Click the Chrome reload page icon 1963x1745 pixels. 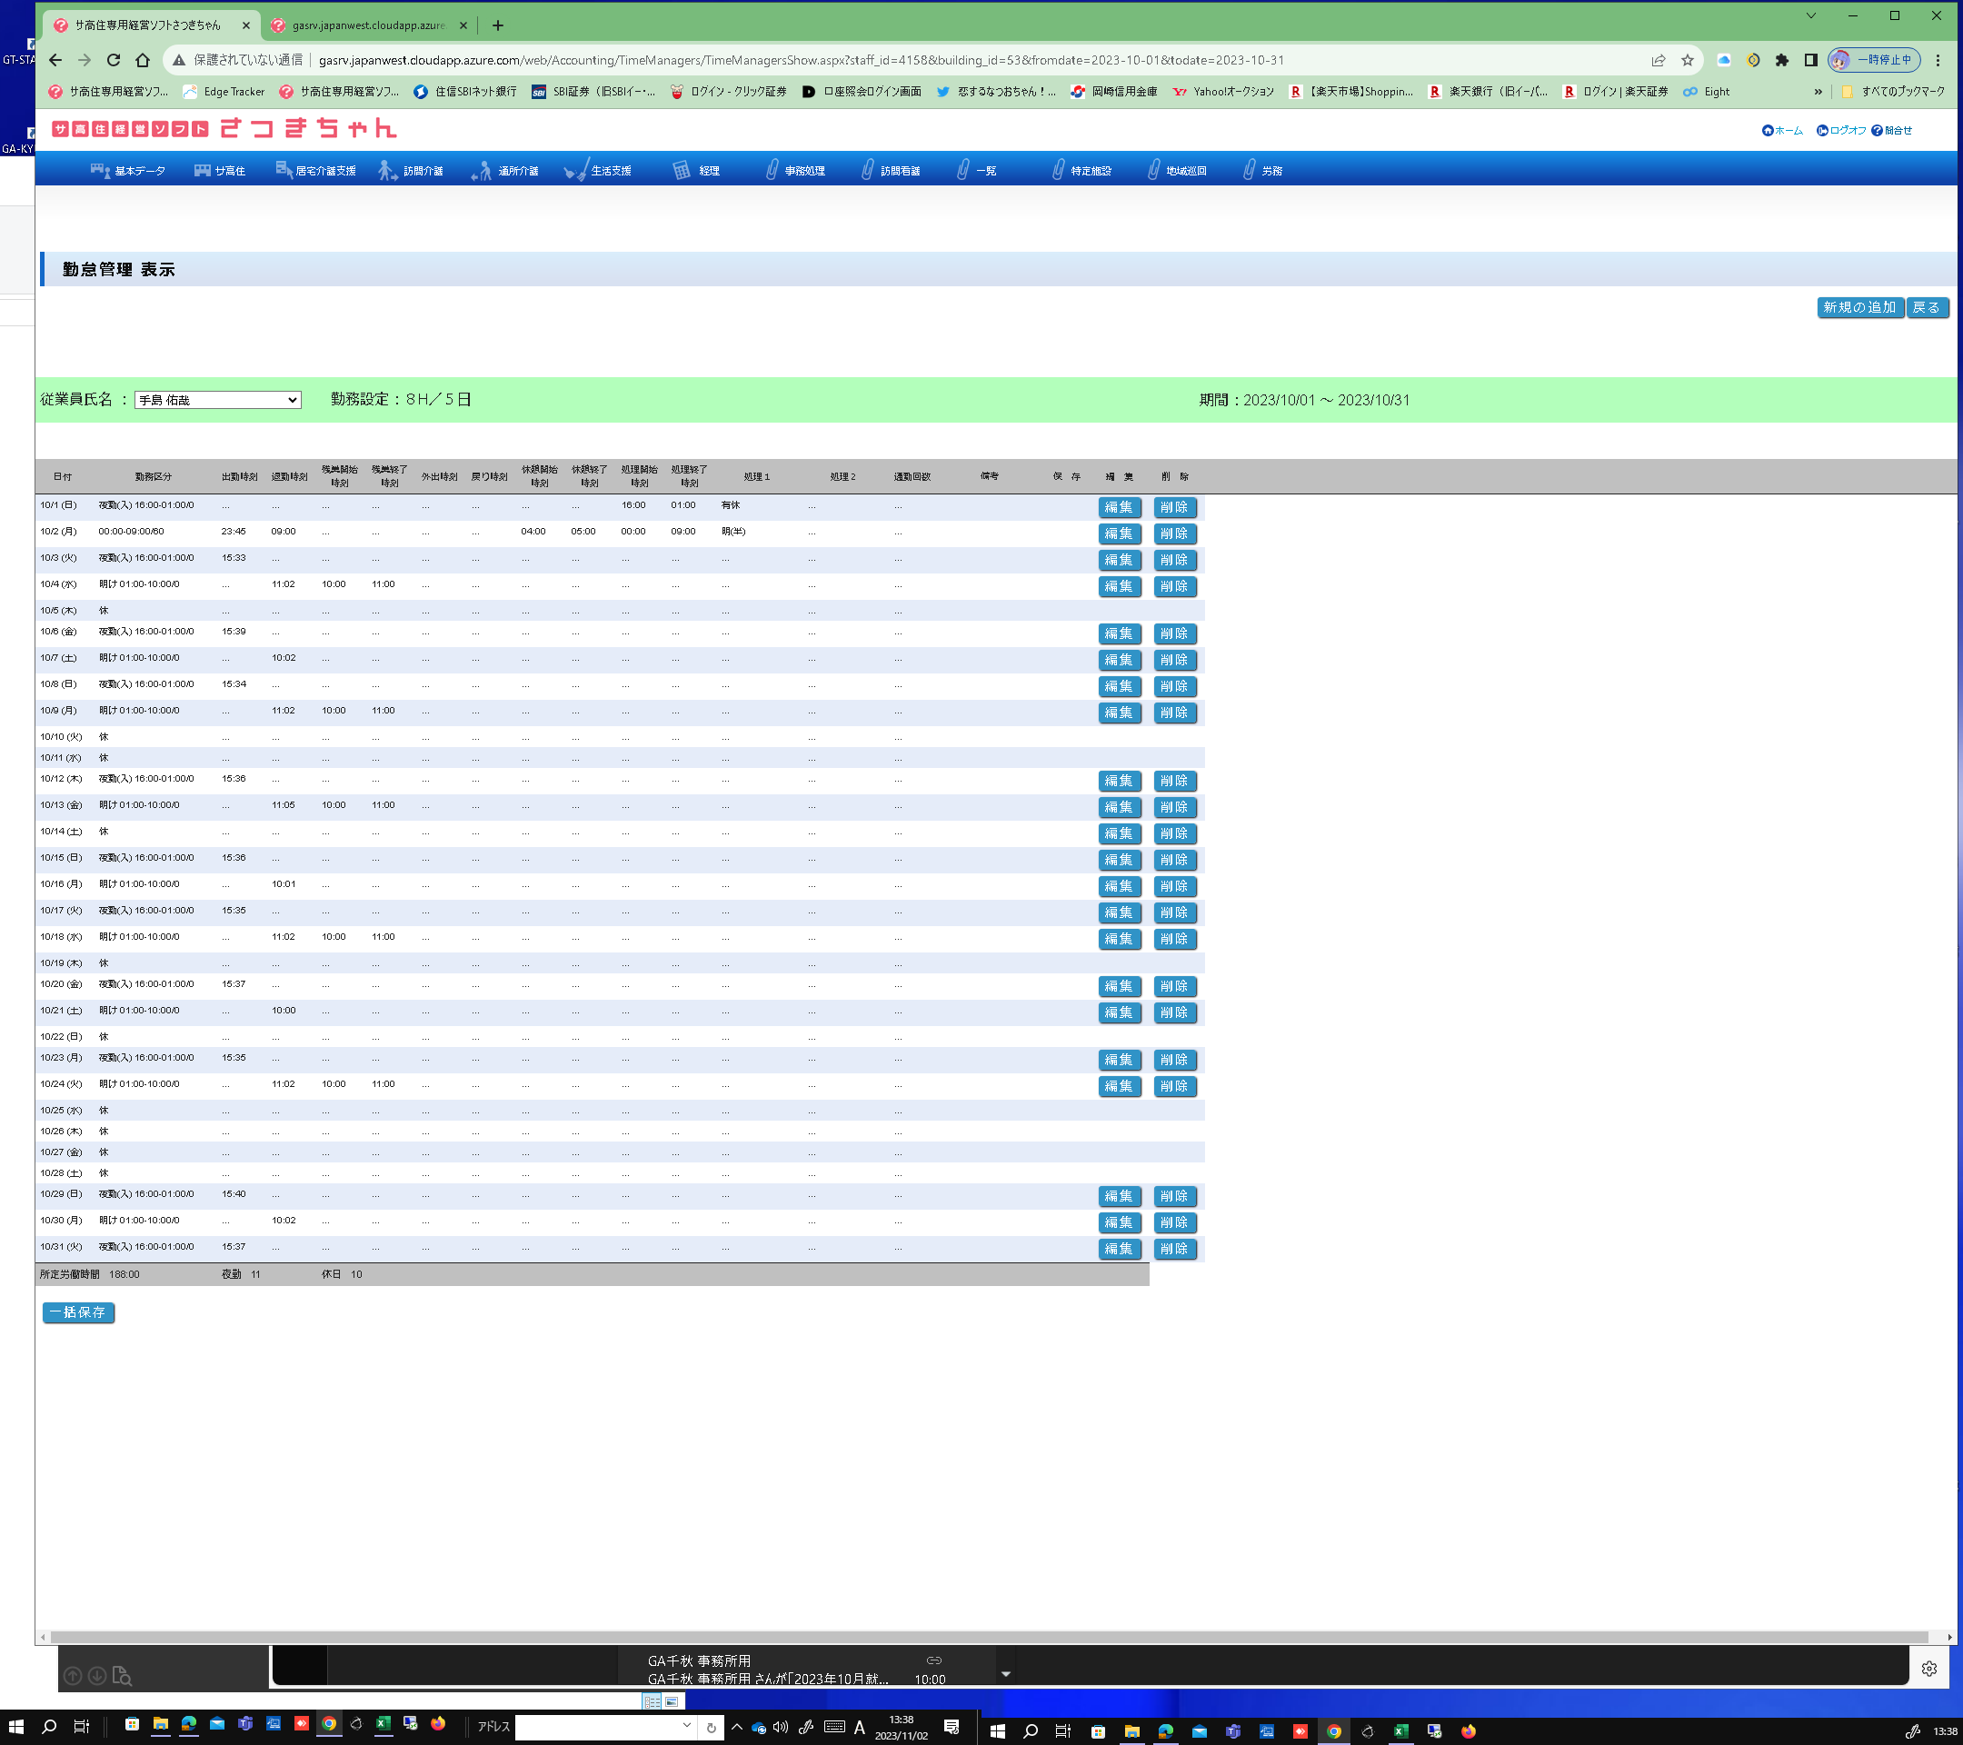click(114, 60)
